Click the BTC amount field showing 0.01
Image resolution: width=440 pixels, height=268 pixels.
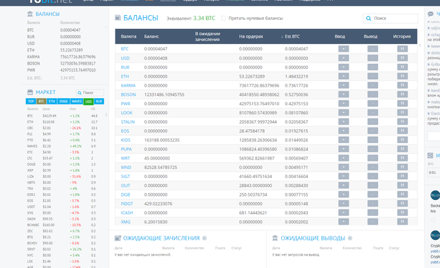[x=434, y=172]
